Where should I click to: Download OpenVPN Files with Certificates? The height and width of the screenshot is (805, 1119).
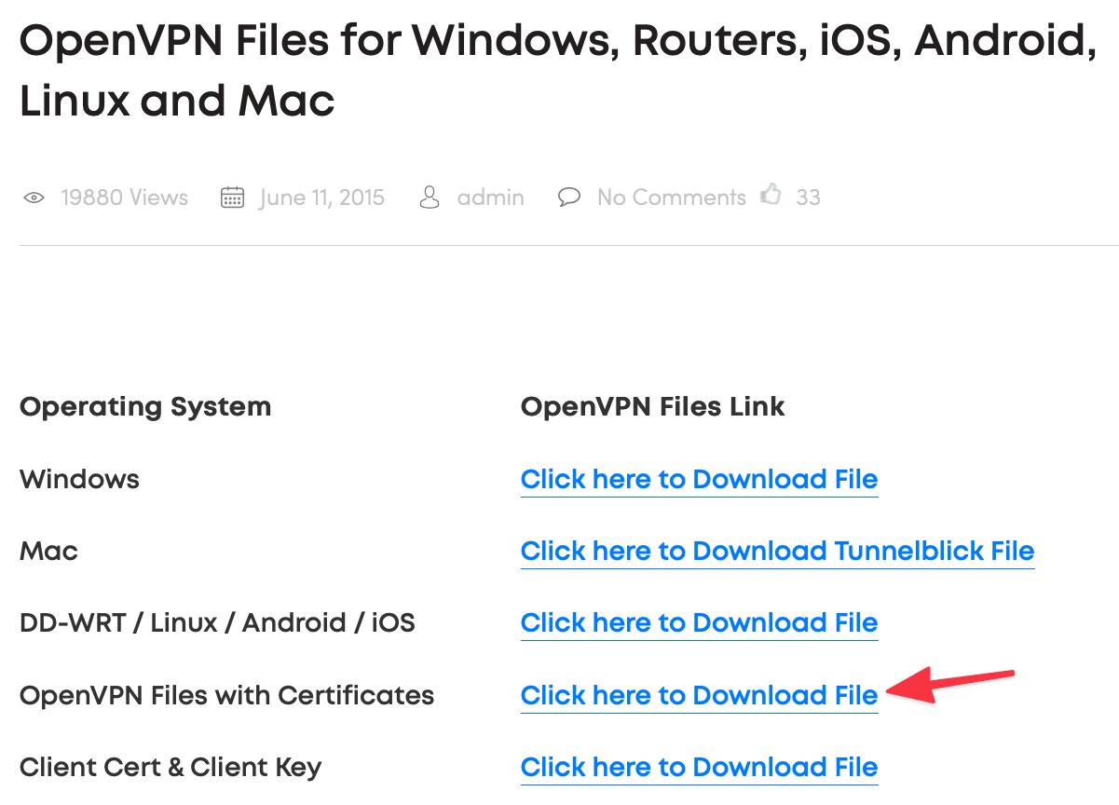tap(699, 696)
